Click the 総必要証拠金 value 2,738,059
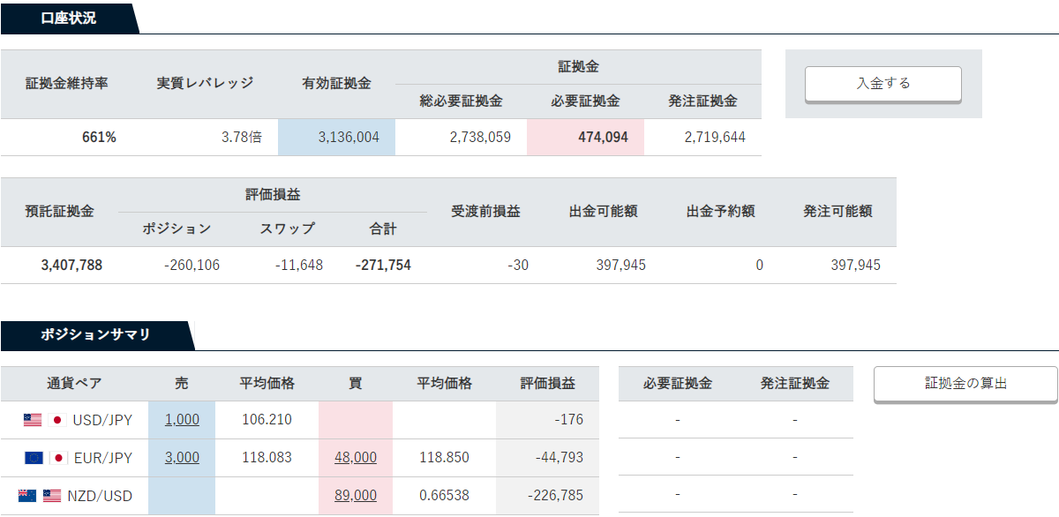Image resolution: width=1059 pixels, height=517 pixels. [x=480, y=137]
